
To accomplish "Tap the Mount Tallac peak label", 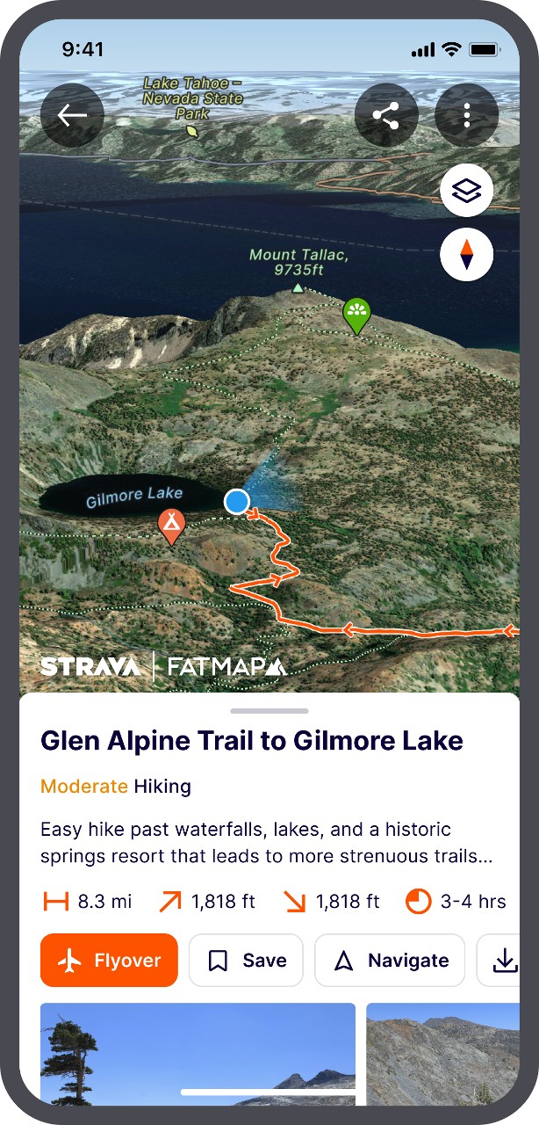I will 298,262.
